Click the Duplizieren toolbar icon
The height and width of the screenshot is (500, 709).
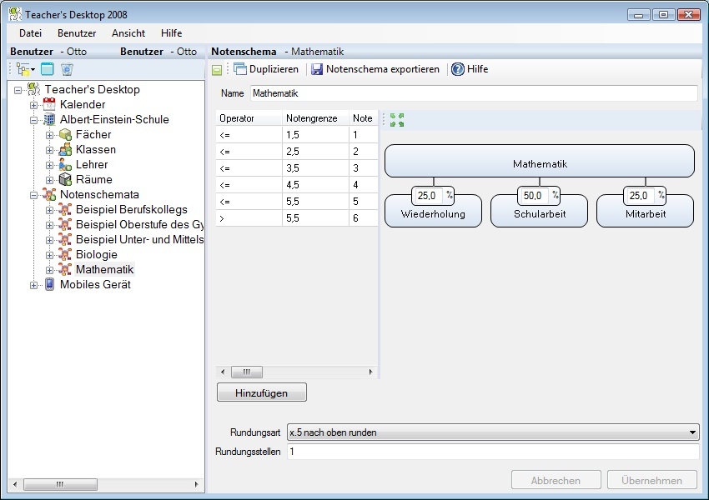[240, 69]
